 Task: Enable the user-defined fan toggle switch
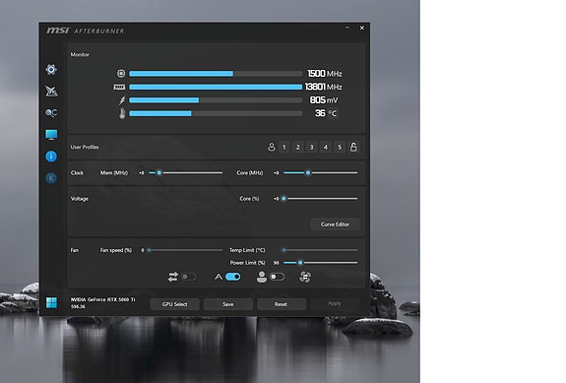277,277
